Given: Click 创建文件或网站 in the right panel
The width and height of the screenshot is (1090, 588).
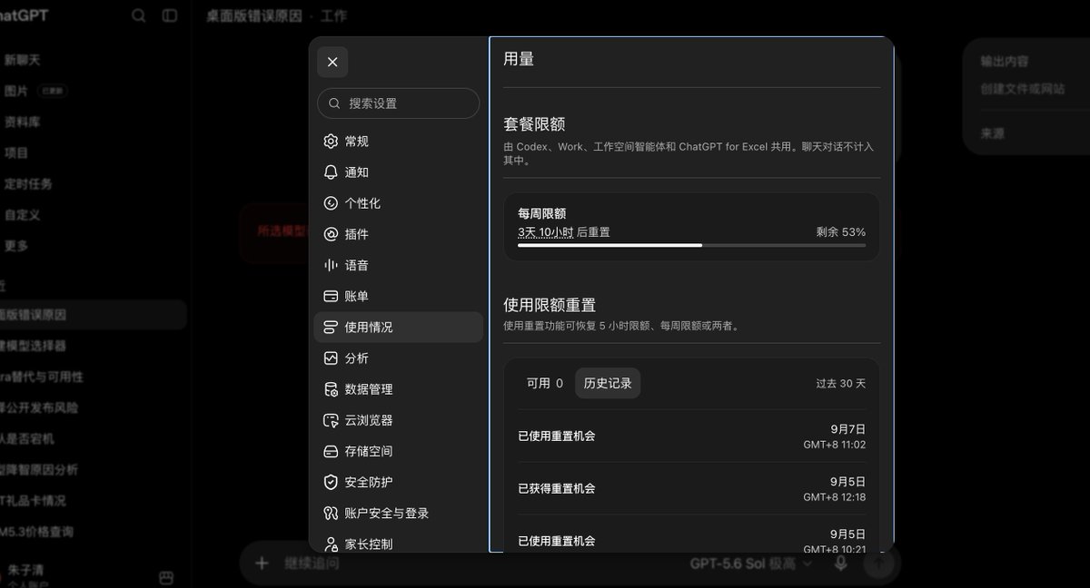Looking at the screenshot, I should (1023, 89).
